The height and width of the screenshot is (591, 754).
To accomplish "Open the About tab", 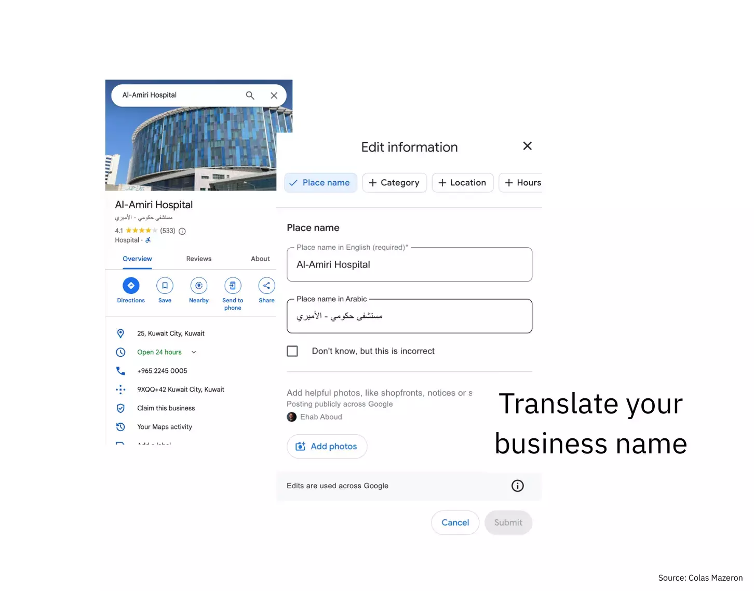I will (x=260, y=258).
